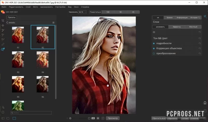Click the presets panel vertical scrollbar
208x122 pixels.
click(x=56, y=62)
